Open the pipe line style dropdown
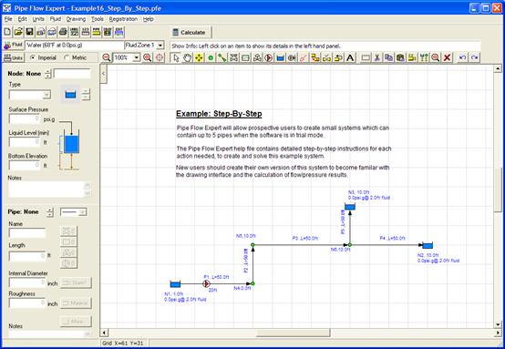Viewport: 505px width, 349px height. [x=83, y=211]
